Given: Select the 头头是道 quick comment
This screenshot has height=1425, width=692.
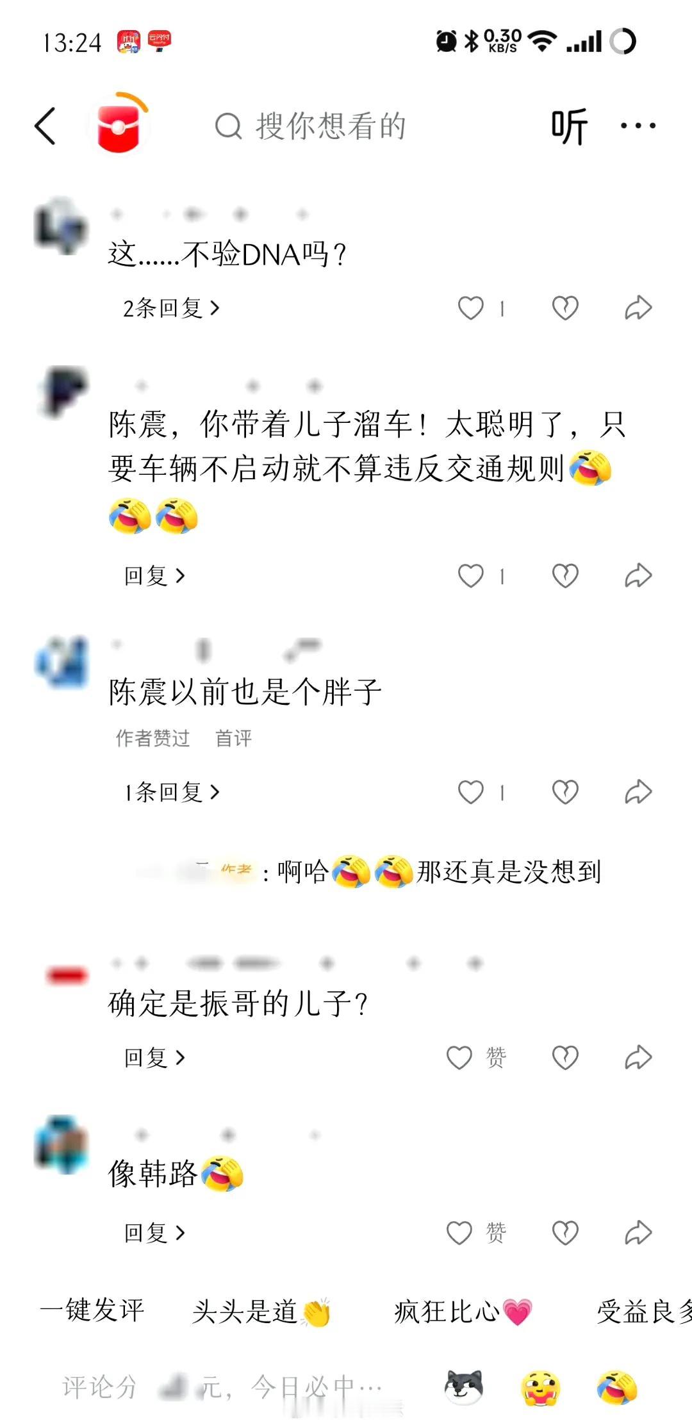Looking at the screenshot, I should click(261, 1311).
